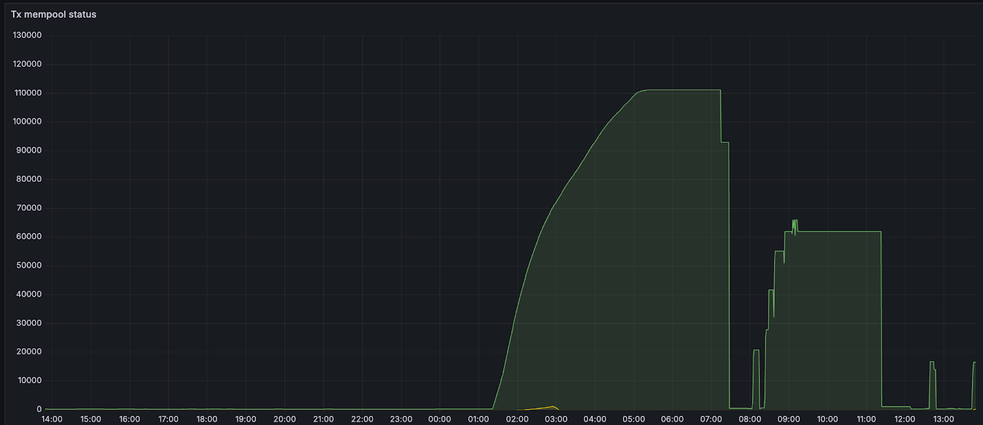983x425 pixels.
Task: Click the 110000 y-axis label
Action: 27,93
